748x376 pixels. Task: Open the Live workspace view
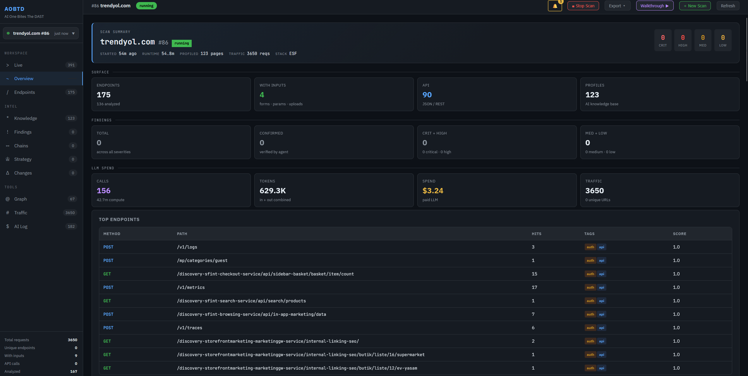click(x=41, y=65)
